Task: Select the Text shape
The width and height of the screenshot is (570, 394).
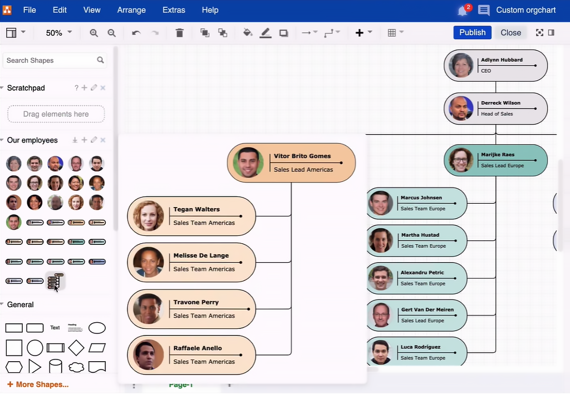Action: [x=55, y=327]
